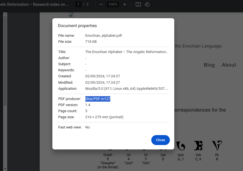This screenshot has height=171, width=243.
Task: Click the highlighted Skia/PDF m127 value
Action: pos(98,99)
